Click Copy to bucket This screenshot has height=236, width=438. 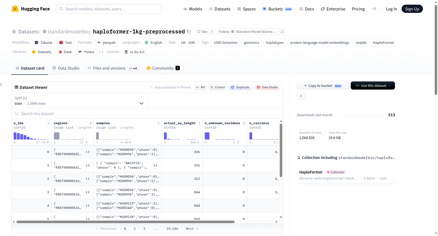322,86
